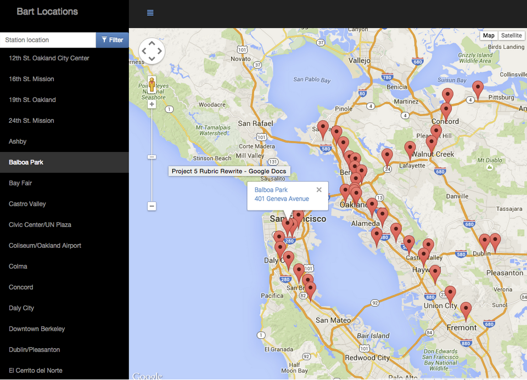Screen dimensions: 527x380
Task: Pan the map left with the arrow
Action: [144, 51]
